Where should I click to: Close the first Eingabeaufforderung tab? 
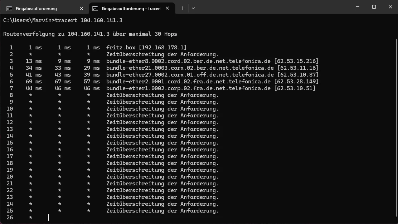[82, 8]
